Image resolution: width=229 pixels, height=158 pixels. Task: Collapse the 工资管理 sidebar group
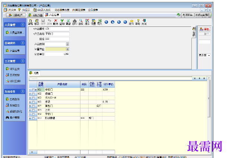point(22,61)
